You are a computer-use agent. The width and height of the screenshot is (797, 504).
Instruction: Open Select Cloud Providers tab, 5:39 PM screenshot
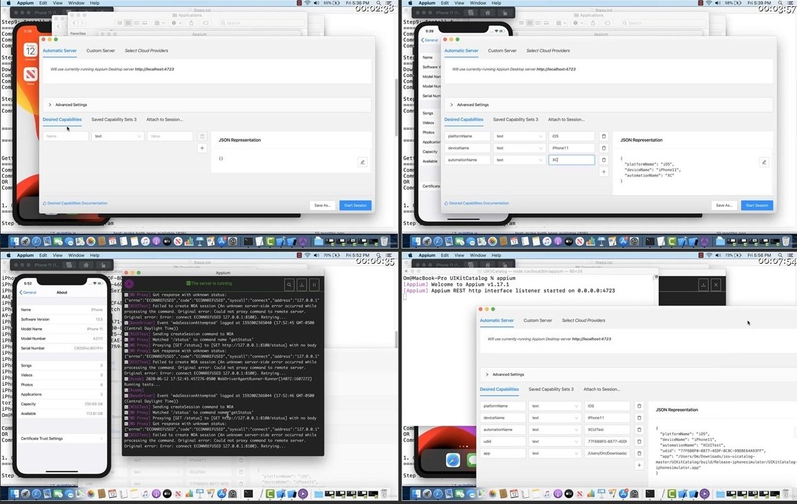point(548,50)
